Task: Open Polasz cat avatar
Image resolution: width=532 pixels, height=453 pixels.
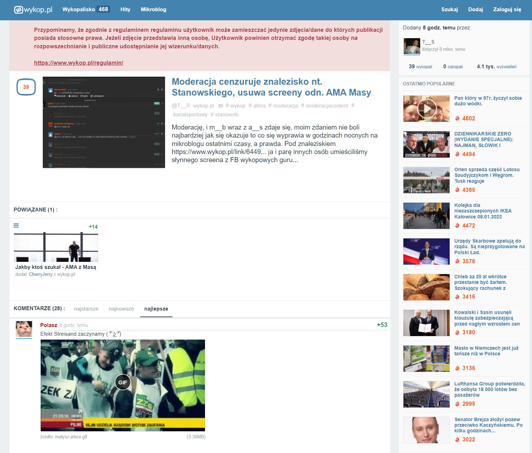Action: coord(24,329)
